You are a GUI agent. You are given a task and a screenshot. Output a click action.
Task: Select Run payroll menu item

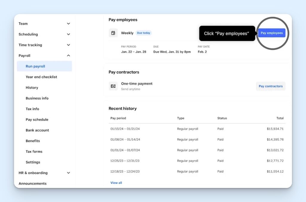pos(44,66)
